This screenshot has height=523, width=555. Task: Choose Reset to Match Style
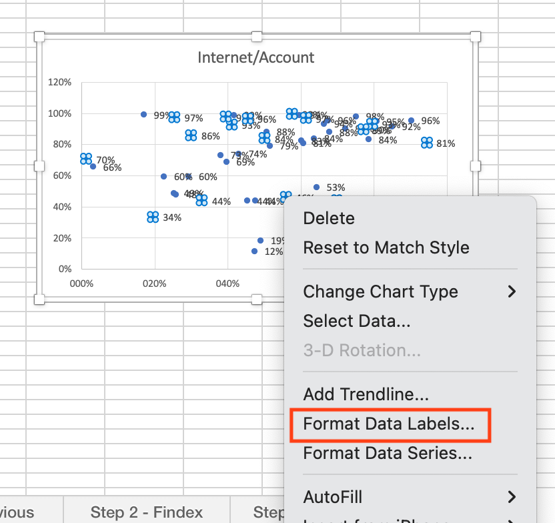point(386,247)
